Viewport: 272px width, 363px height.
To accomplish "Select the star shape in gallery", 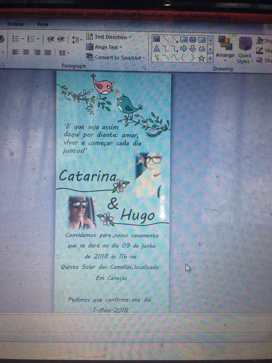I will (x=202, y=58).
